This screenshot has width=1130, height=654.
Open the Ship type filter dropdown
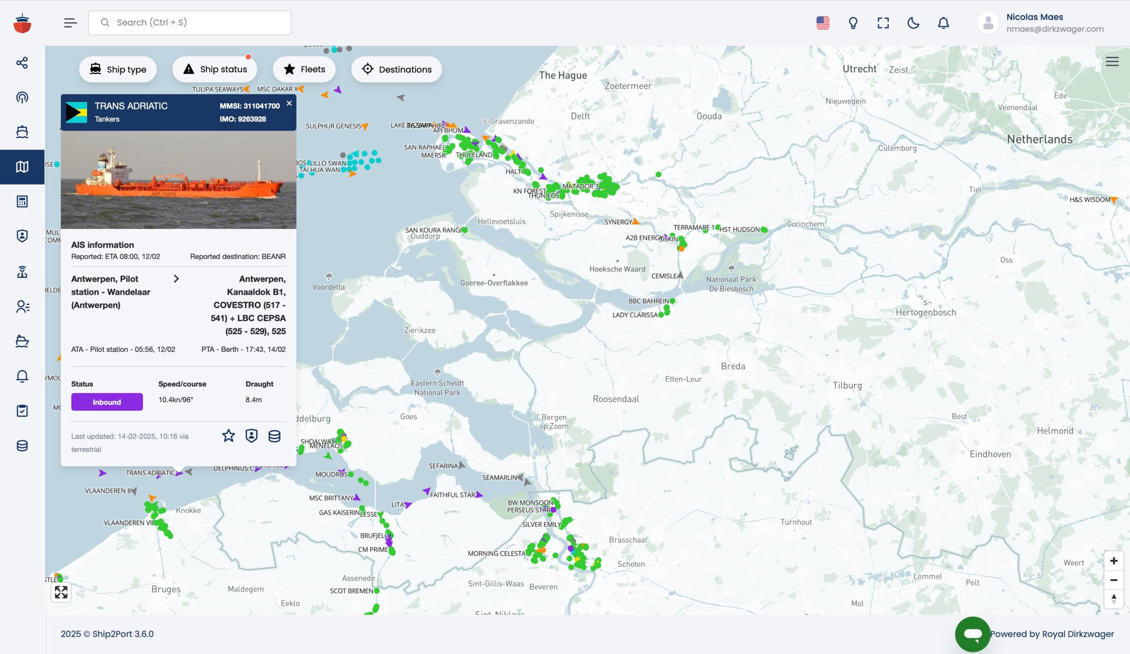[x=118, y=69]
